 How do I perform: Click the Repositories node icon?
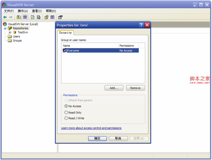point(10,28)
